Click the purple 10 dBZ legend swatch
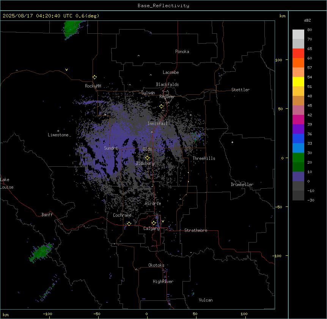Screen dimensions: 327x319 point(298,177)
